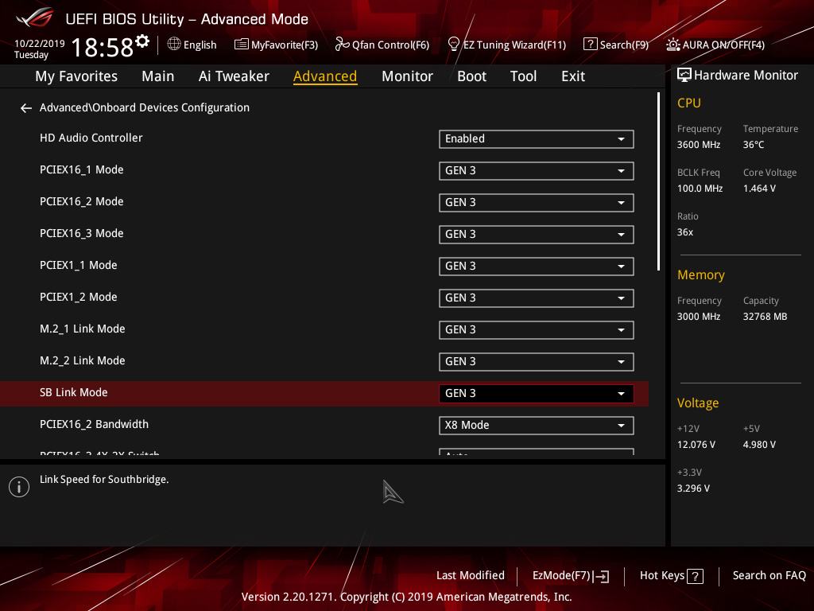Click the 10/22/2019 date text
The image size is (814, 611).
pos(40,44)
